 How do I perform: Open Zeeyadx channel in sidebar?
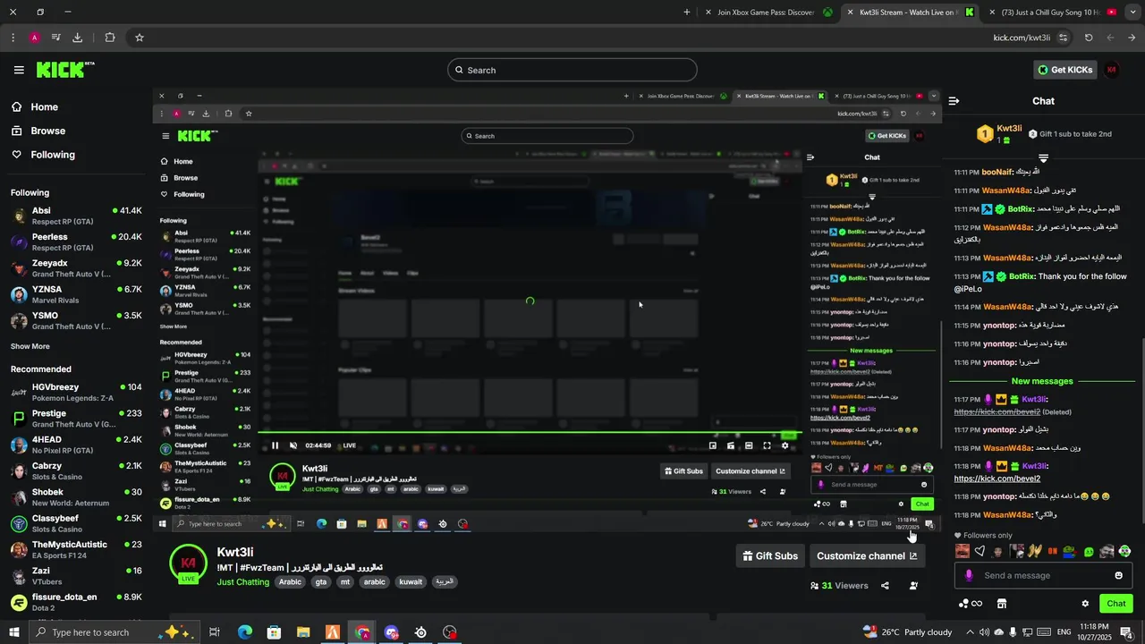coord(76,268)
